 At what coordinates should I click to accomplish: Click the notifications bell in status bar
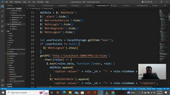tap(168, 89)
